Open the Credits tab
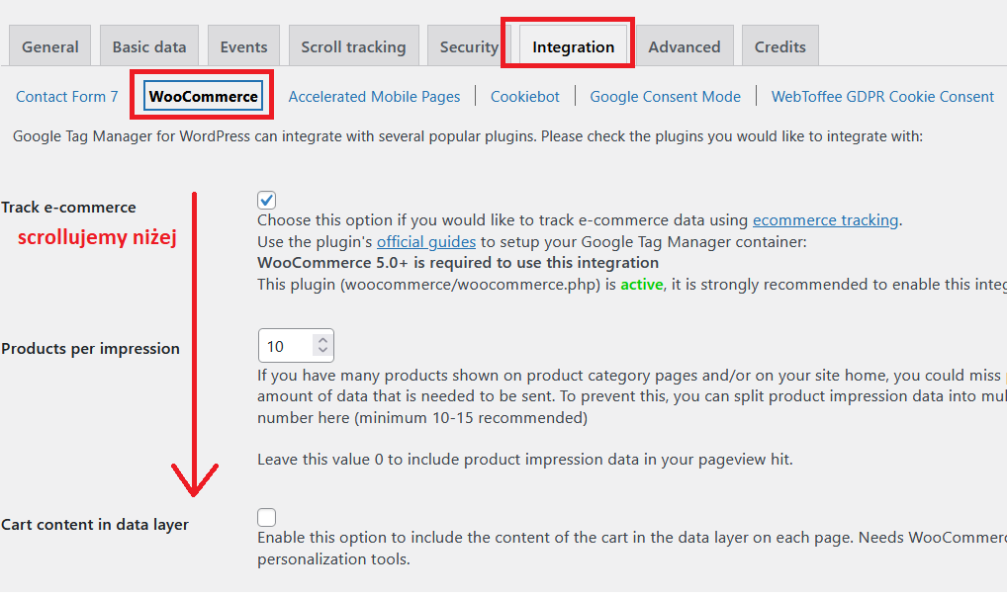 point(779,46)
